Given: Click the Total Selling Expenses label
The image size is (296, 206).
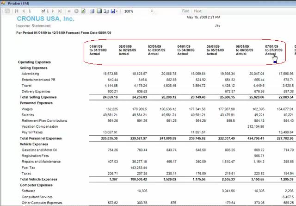Looking at the screenshot, I should pyautogui.click(x=38, y=97).
